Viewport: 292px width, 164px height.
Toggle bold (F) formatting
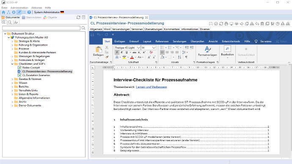[x=117, y=52]
